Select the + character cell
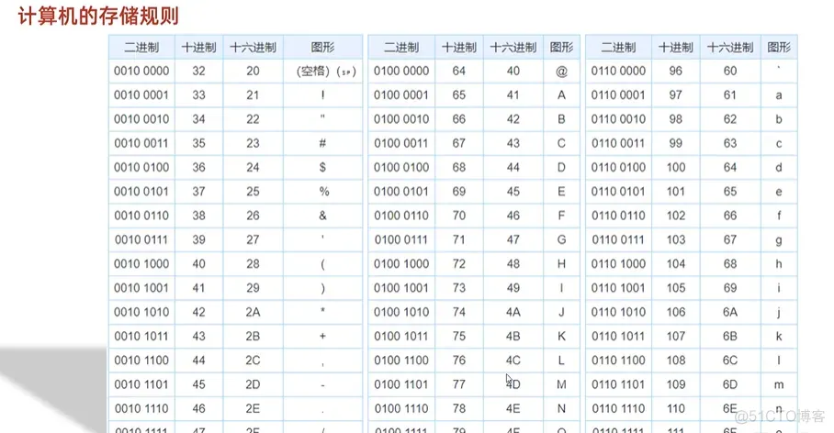This screenshot has width=834, height=433. click(x=323, y=337)
